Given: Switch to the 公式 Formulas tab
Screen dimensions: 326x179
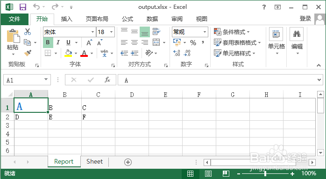Looking at the screenshot, I should (x=128, y=19).
